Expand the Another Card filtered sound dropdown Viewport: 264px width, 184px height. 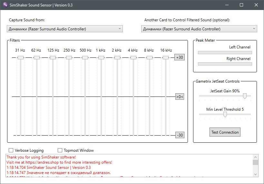199,29
